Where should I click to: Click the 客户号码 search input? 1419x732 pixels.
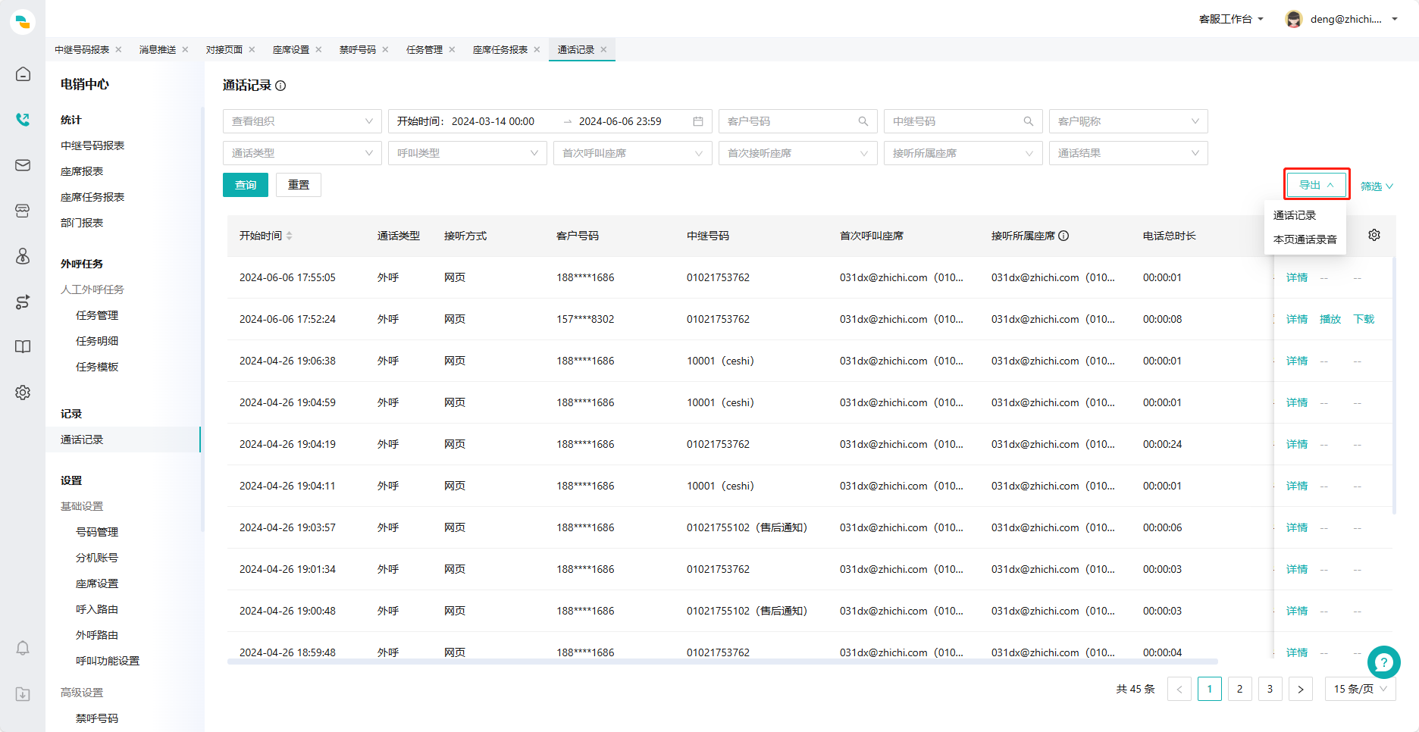pos(798,121)
